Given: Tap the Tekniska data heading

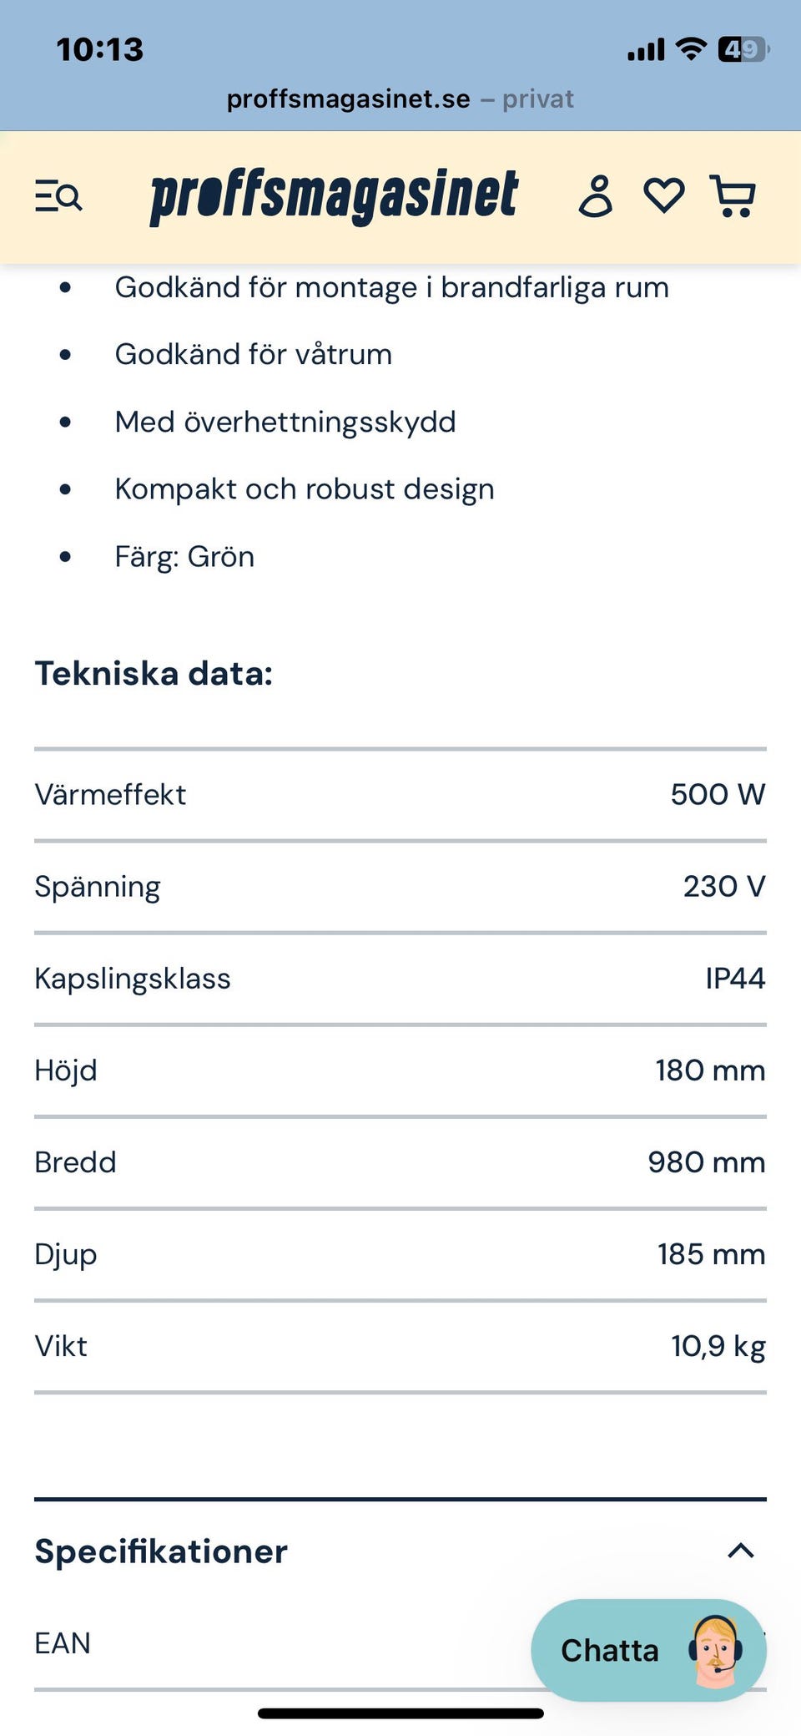Looking at the screenshot, I should 154,674.
